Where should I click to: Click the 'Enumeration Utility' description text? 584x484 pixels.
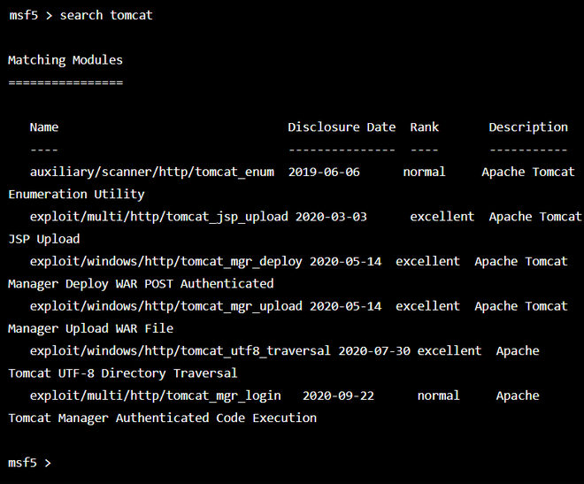click(x=76, y=194)
